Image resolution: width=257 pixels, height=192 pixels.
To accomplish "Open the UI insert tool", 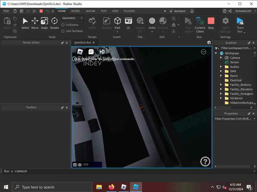I will pos(128,23).
